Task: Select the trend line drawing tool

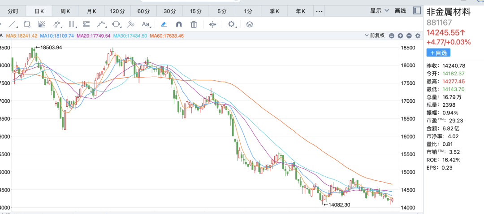Action: [13, 24]
